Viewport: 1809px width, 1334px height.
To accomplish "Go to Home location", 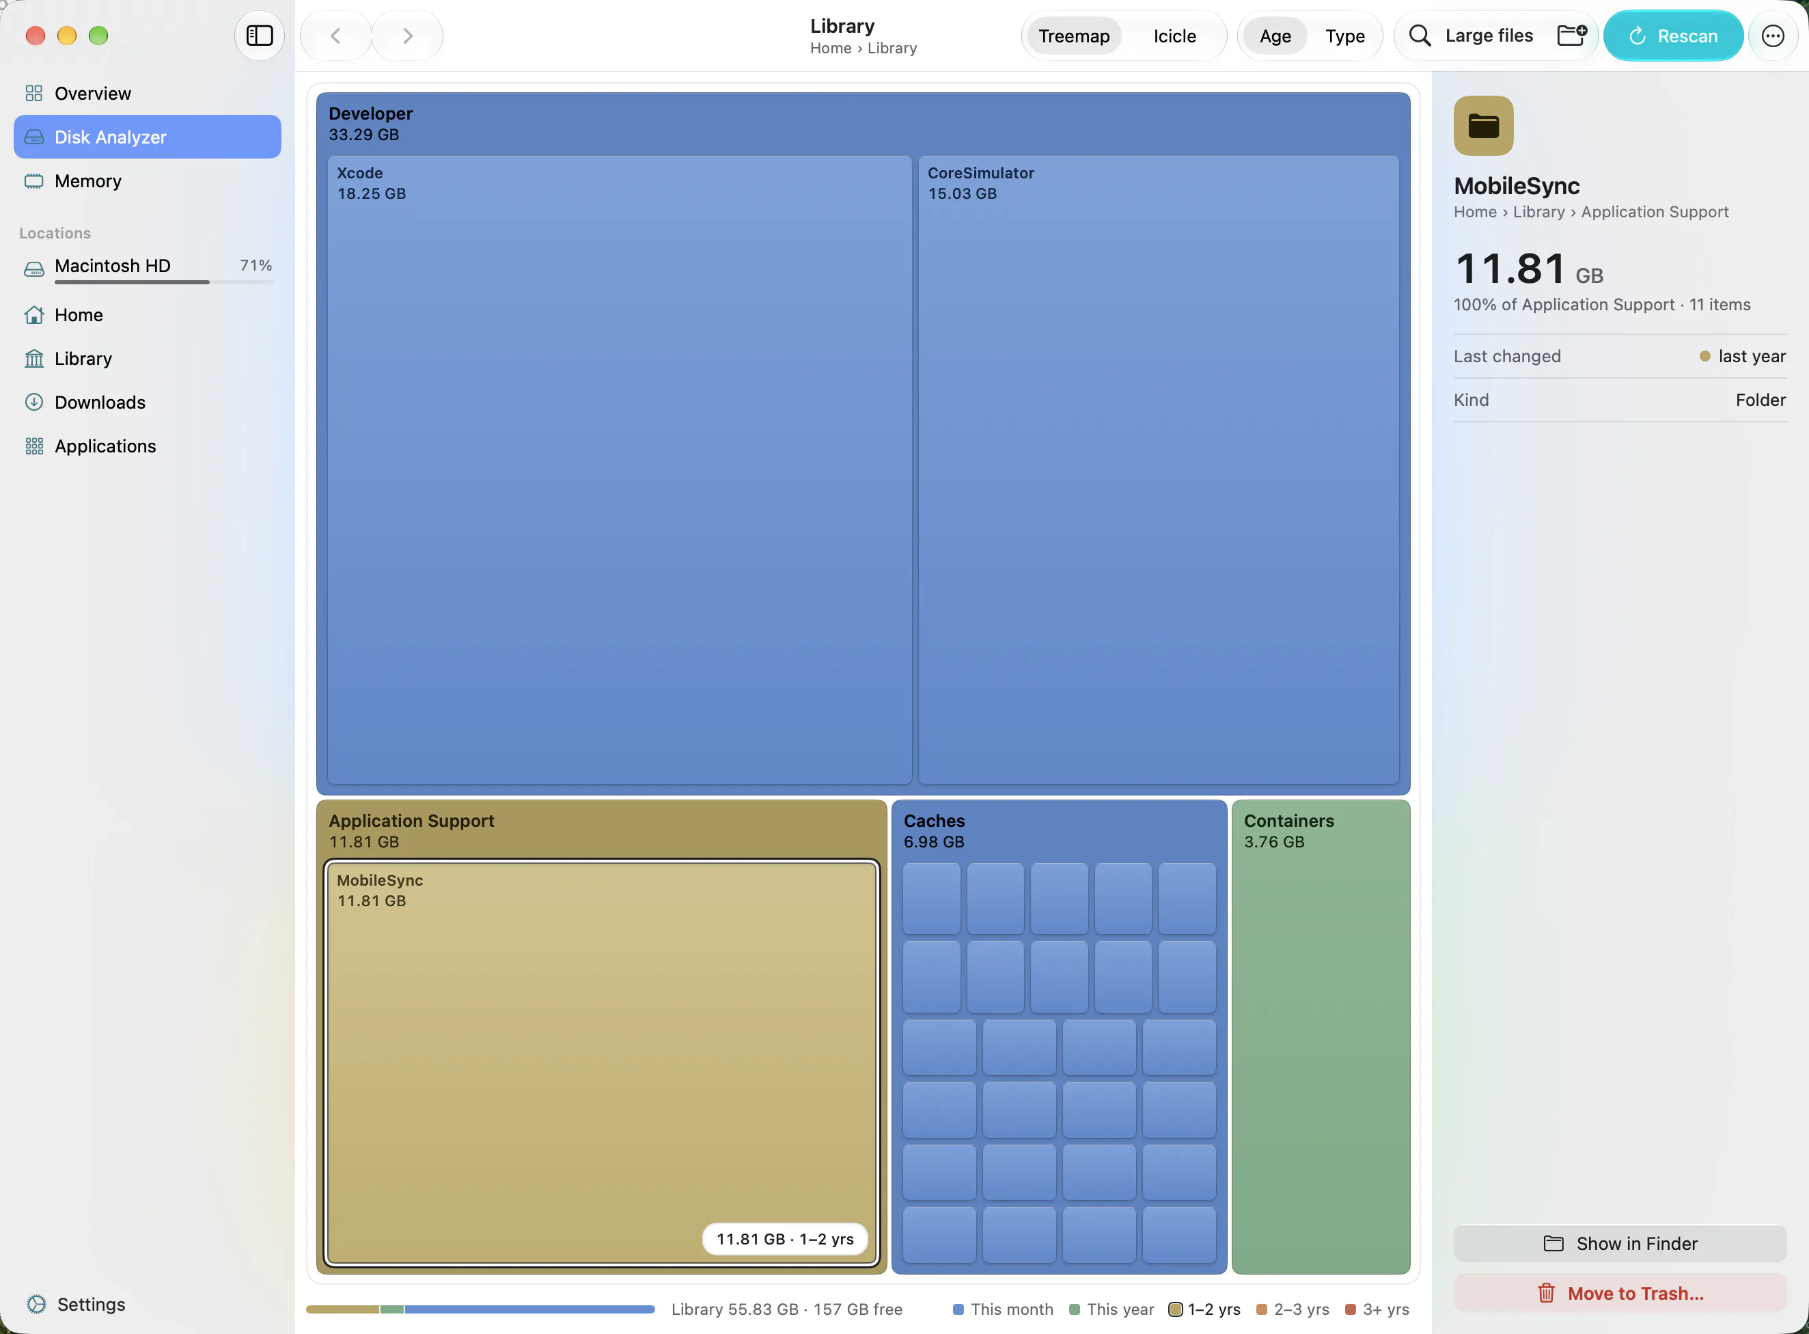I will point(148,315).
